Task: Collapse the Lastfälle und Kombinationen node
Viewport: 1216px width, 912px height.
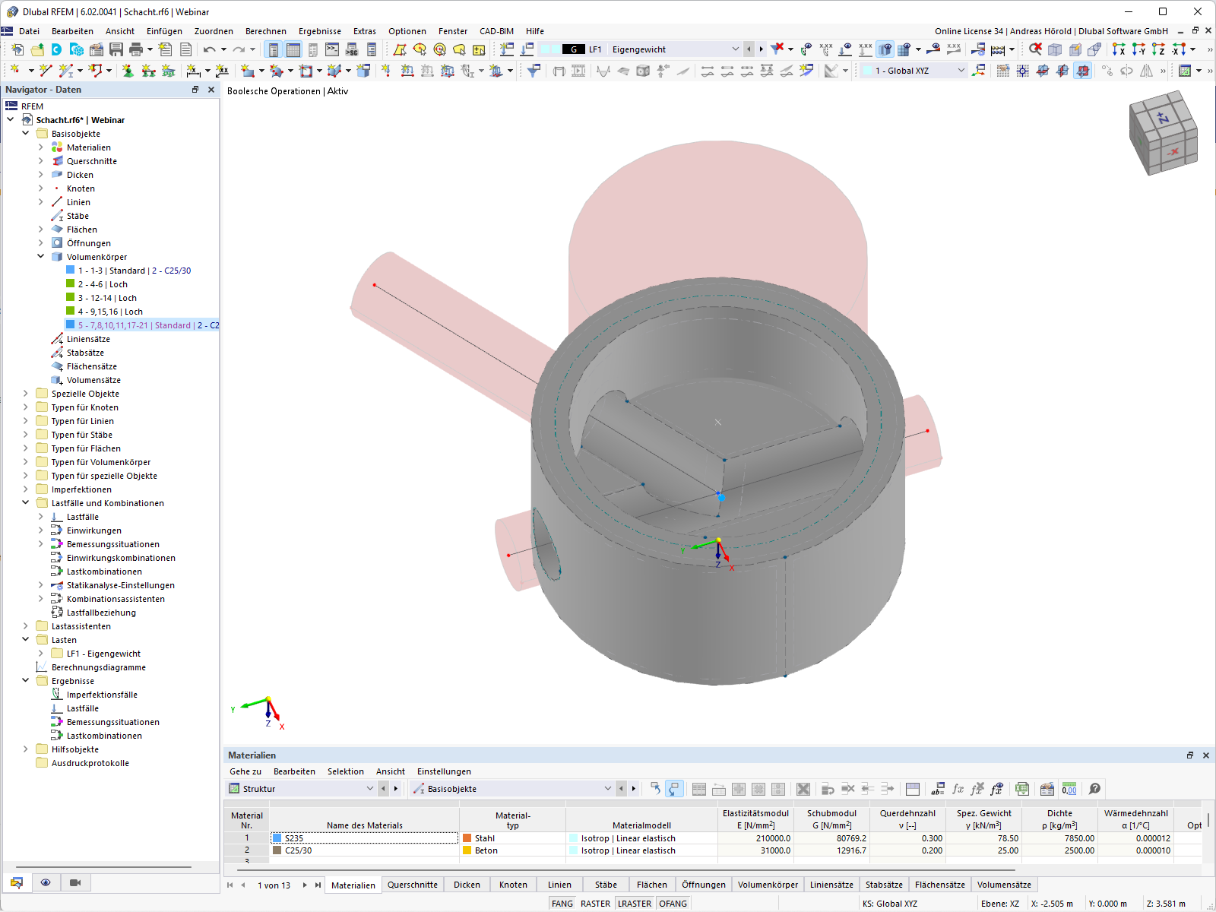Action: coord(26,503)
